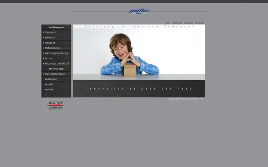Open the Kontakt page
The image size is (268, 167).
click(x=56, y=84)
